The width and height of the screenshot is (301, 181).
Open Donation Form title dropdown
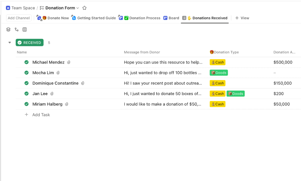(78, 8)
